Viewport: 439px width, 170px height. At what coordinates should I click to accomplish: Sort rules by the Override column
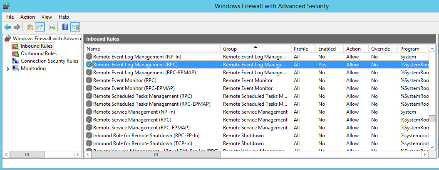point(383,49)
